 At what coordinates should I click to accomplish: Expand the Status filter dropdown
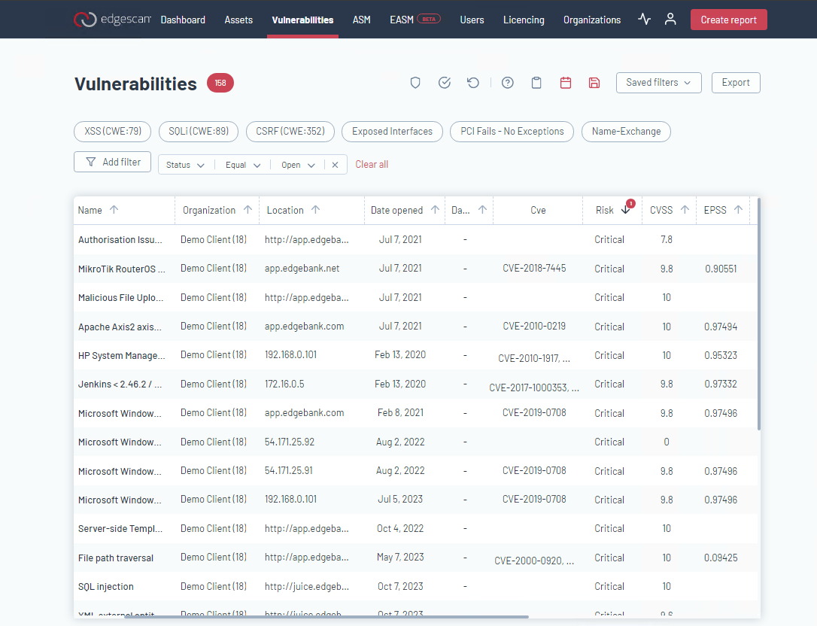[184, 164]
